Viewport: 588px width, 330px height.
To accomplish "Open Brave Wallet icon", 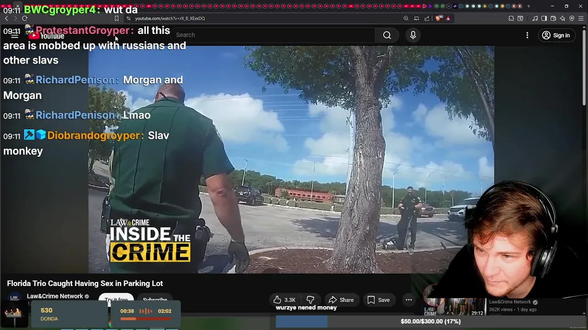I will pyautogui.click(x=554, y=18).
